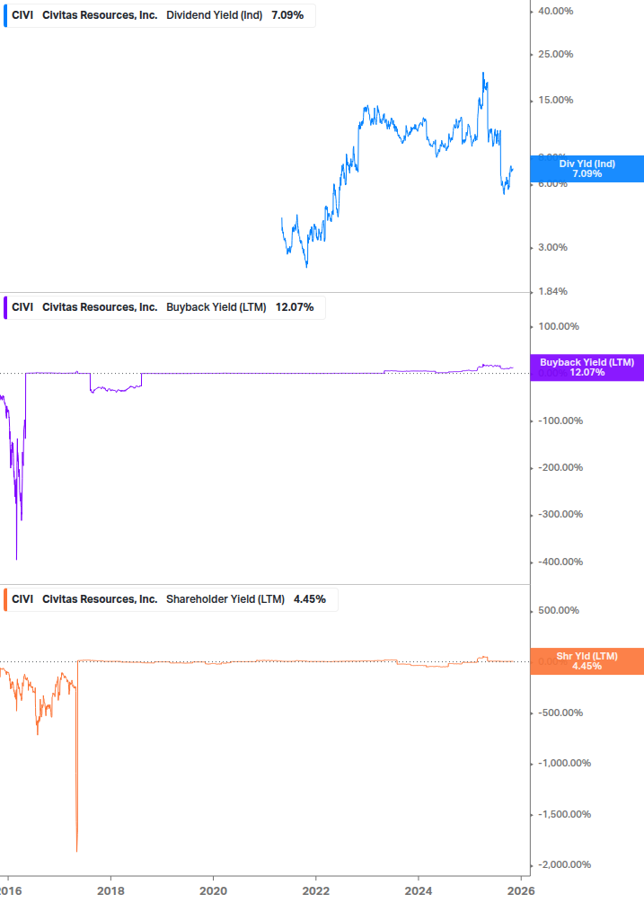The width and height of the screenshot is (644, 903).
Task: Click the -100.00% label on buyback yield axis
Action: [x=560, y=421]
